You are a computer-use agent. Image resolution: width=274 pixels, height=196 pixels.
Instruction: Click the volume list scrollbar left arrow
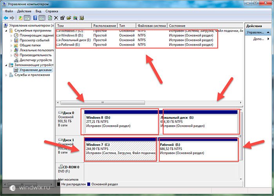(x=58, y=102)
